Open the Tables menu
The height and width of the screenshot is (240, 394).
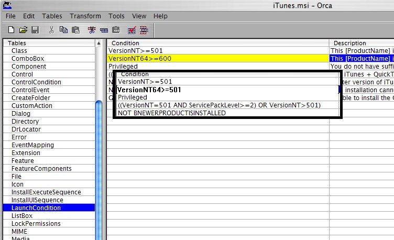(52, 16)
